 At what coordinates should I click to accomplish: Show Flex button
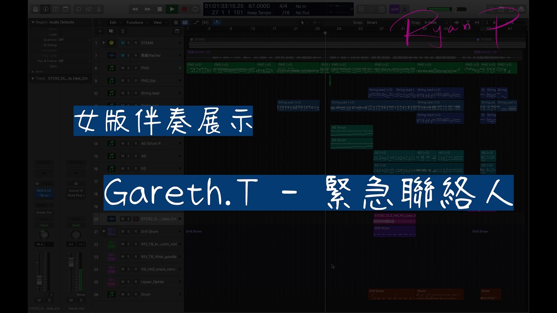tap(205, 23)
